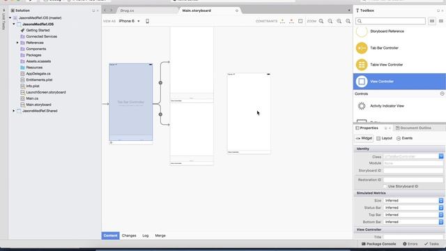Collapse the Controls section in the Toolbox
The height and width of the screenshot is (251, 446).
[442, 93]
